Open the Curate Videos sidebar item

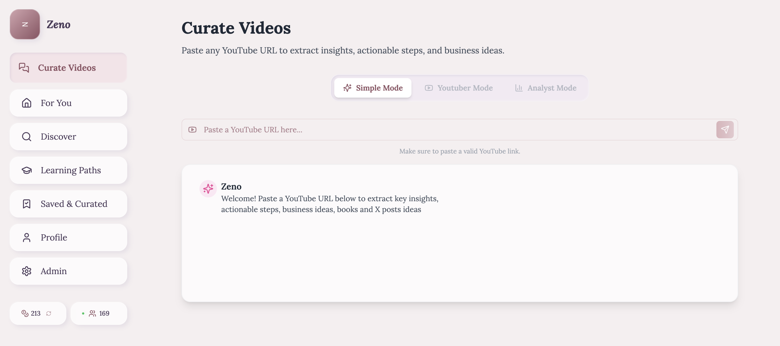(68, 68)
